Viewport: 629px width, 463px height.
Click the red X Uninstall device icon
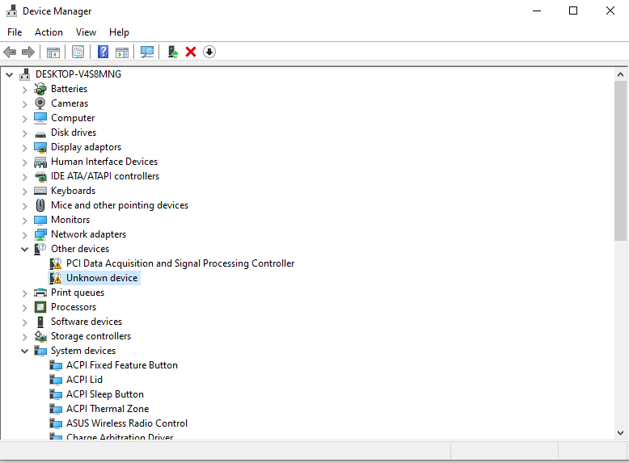pyautogui.click(x=191, y=52)
